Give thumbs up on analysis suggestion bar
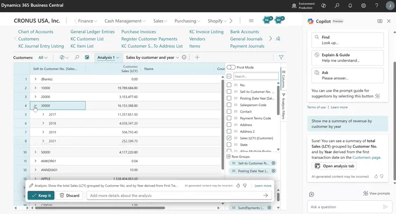Viewport: 396px width, 214px height. pyautogui.click(x=238, y=186)
